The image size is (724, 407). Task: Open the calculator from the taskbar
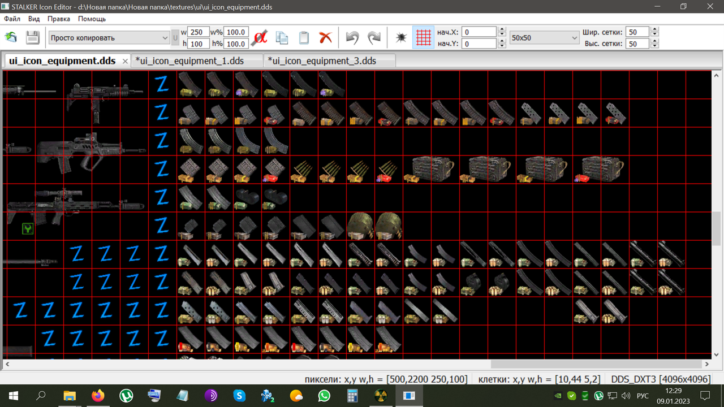pos(352,396)
